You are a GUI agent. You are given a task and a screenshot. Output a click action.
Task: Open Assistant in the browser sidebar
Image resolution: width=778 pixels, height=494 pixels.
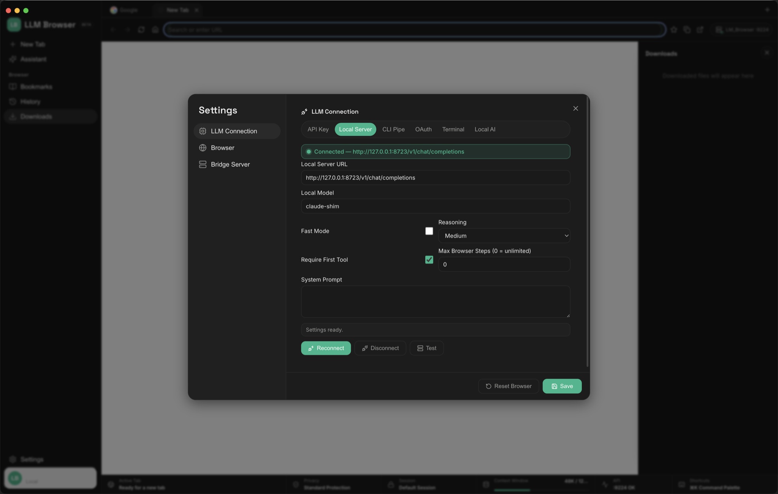[50, 59]
